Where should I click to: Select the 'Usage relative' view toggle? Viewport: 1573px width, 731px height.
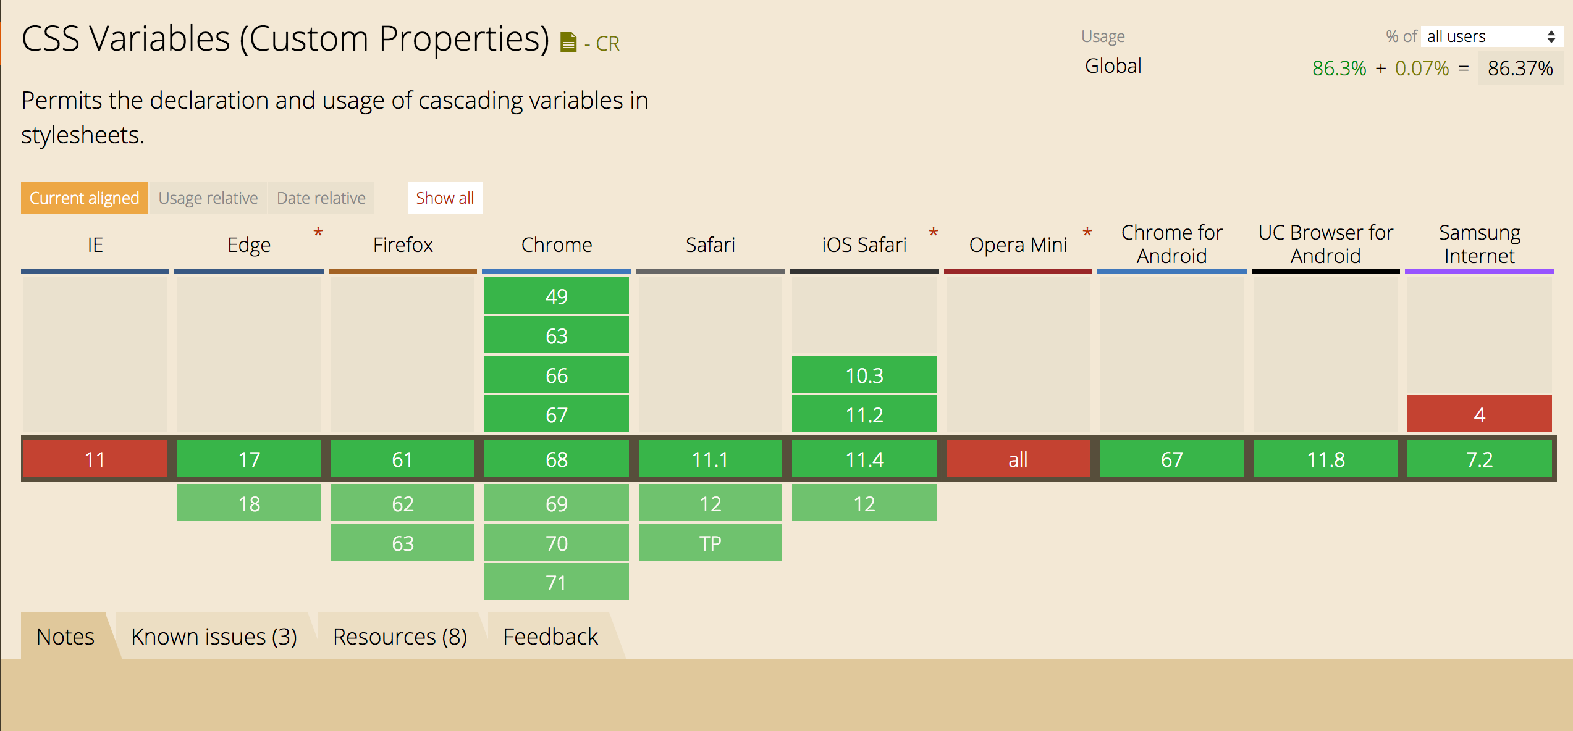point(208,198)
